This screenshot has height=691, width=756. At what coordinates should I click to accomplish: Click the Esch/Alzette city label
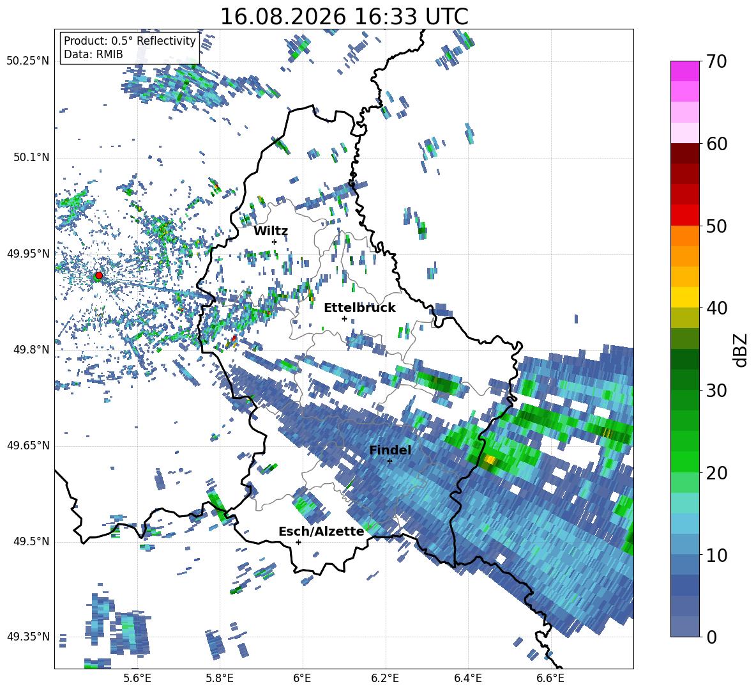tap(321, 531)
